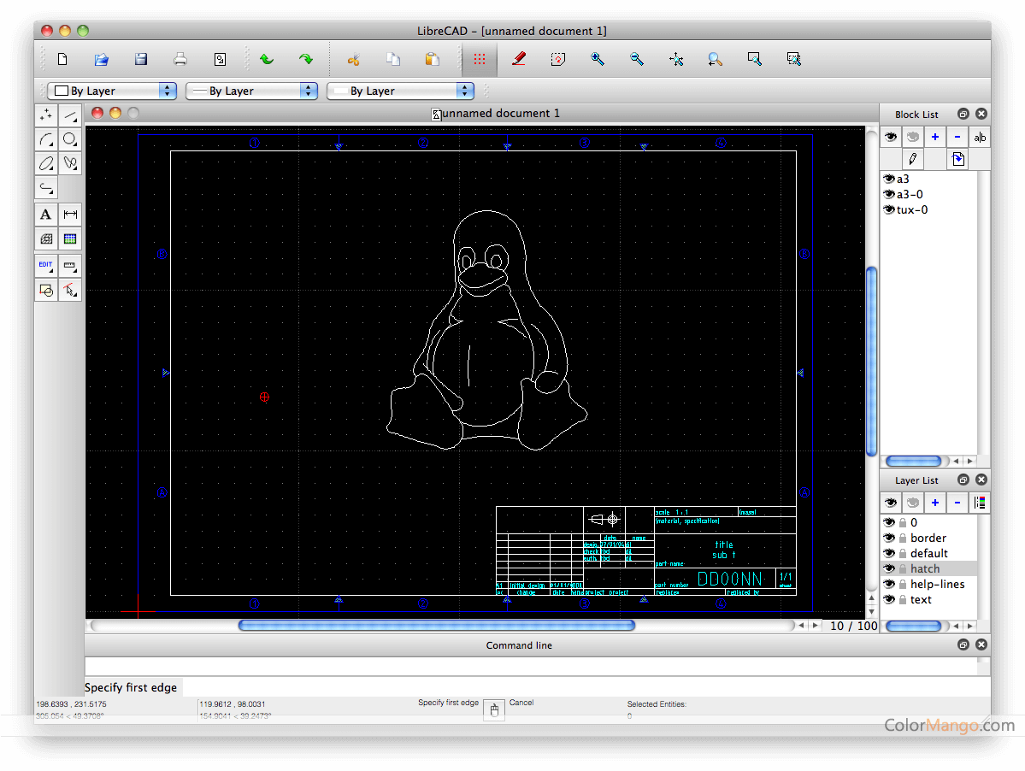Image resolution: width=1025 pixels, height=771 pixels.
Task: Hide the tux-0 block
Action: [889, 209]
